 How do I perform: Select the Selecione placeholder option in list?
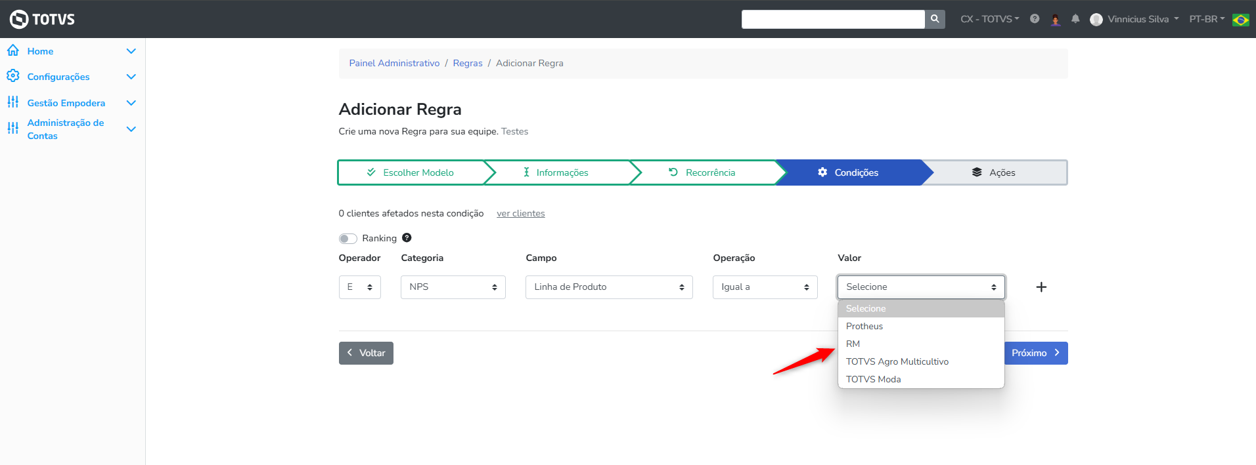coord(921,308)
